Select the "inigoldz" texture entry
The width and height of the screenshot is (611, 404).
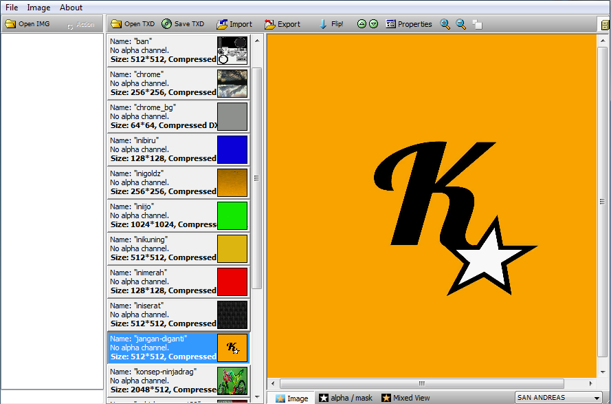[179, 182]
